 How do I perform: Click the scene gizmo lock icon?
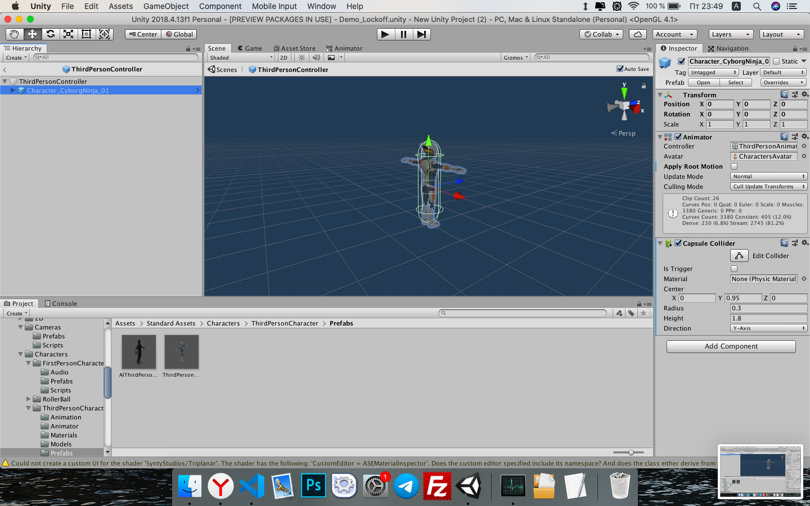[x=643, y=86]
